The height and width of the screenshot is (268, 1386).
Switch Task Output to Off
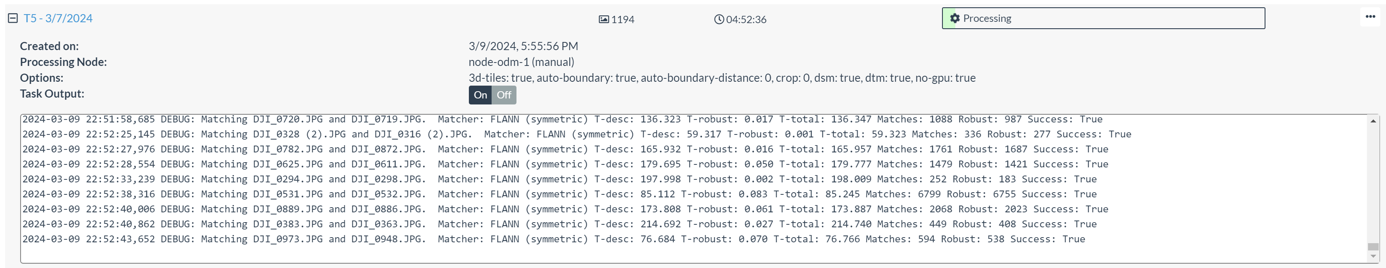[x=504, y=95]
